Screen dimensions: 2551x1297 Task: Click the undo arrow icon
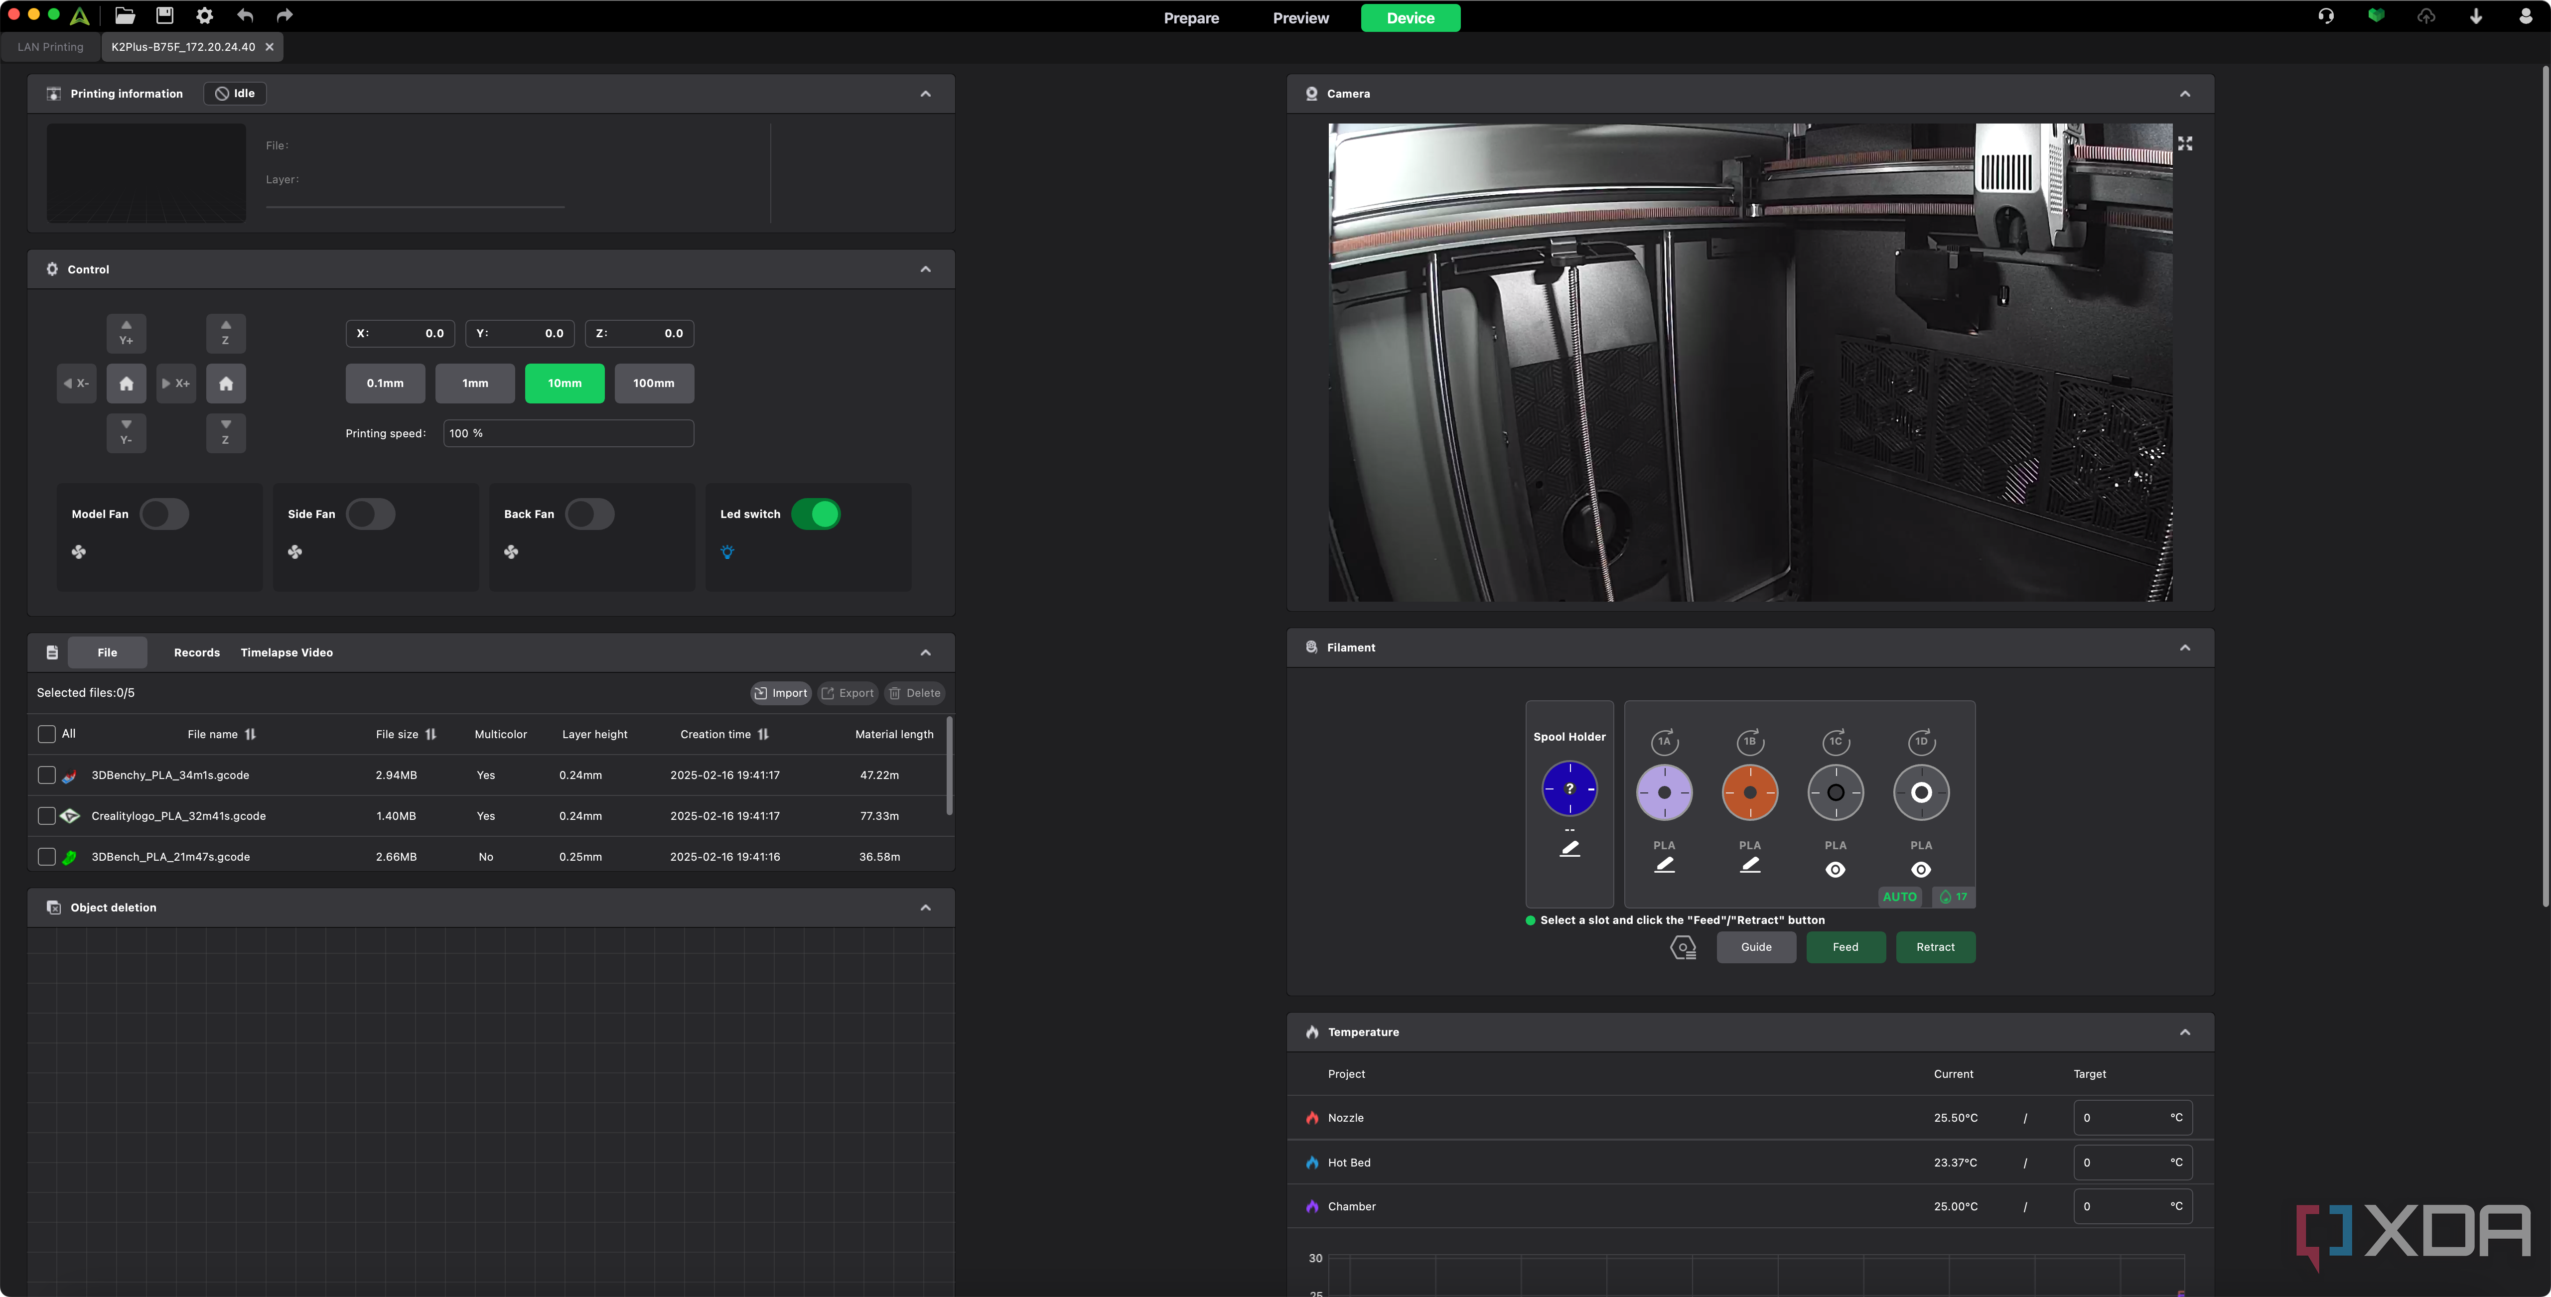coord(245,16)
